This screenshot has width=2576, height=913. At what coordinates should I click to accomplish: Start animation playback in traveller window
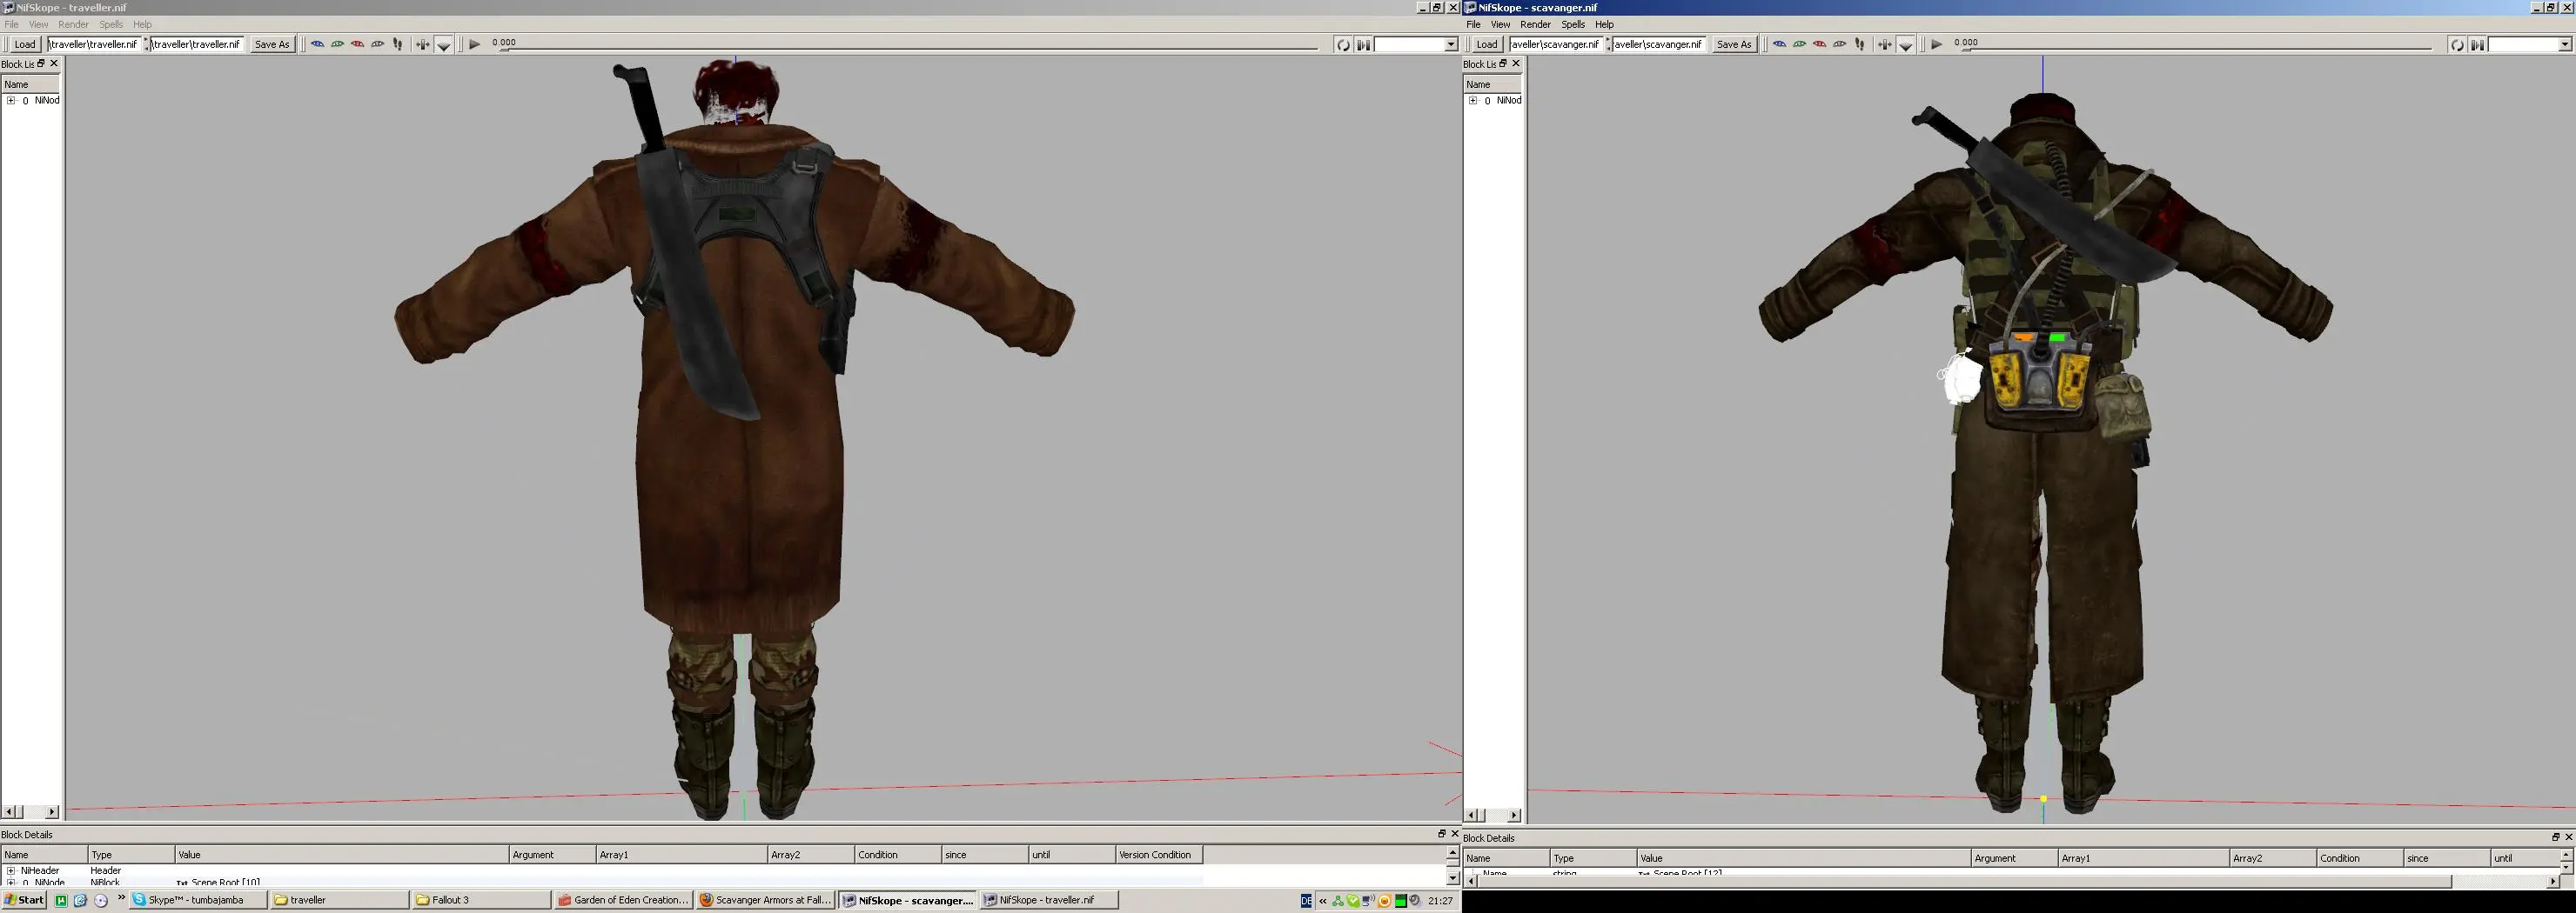pyautogui.click(x=475, y=44)
